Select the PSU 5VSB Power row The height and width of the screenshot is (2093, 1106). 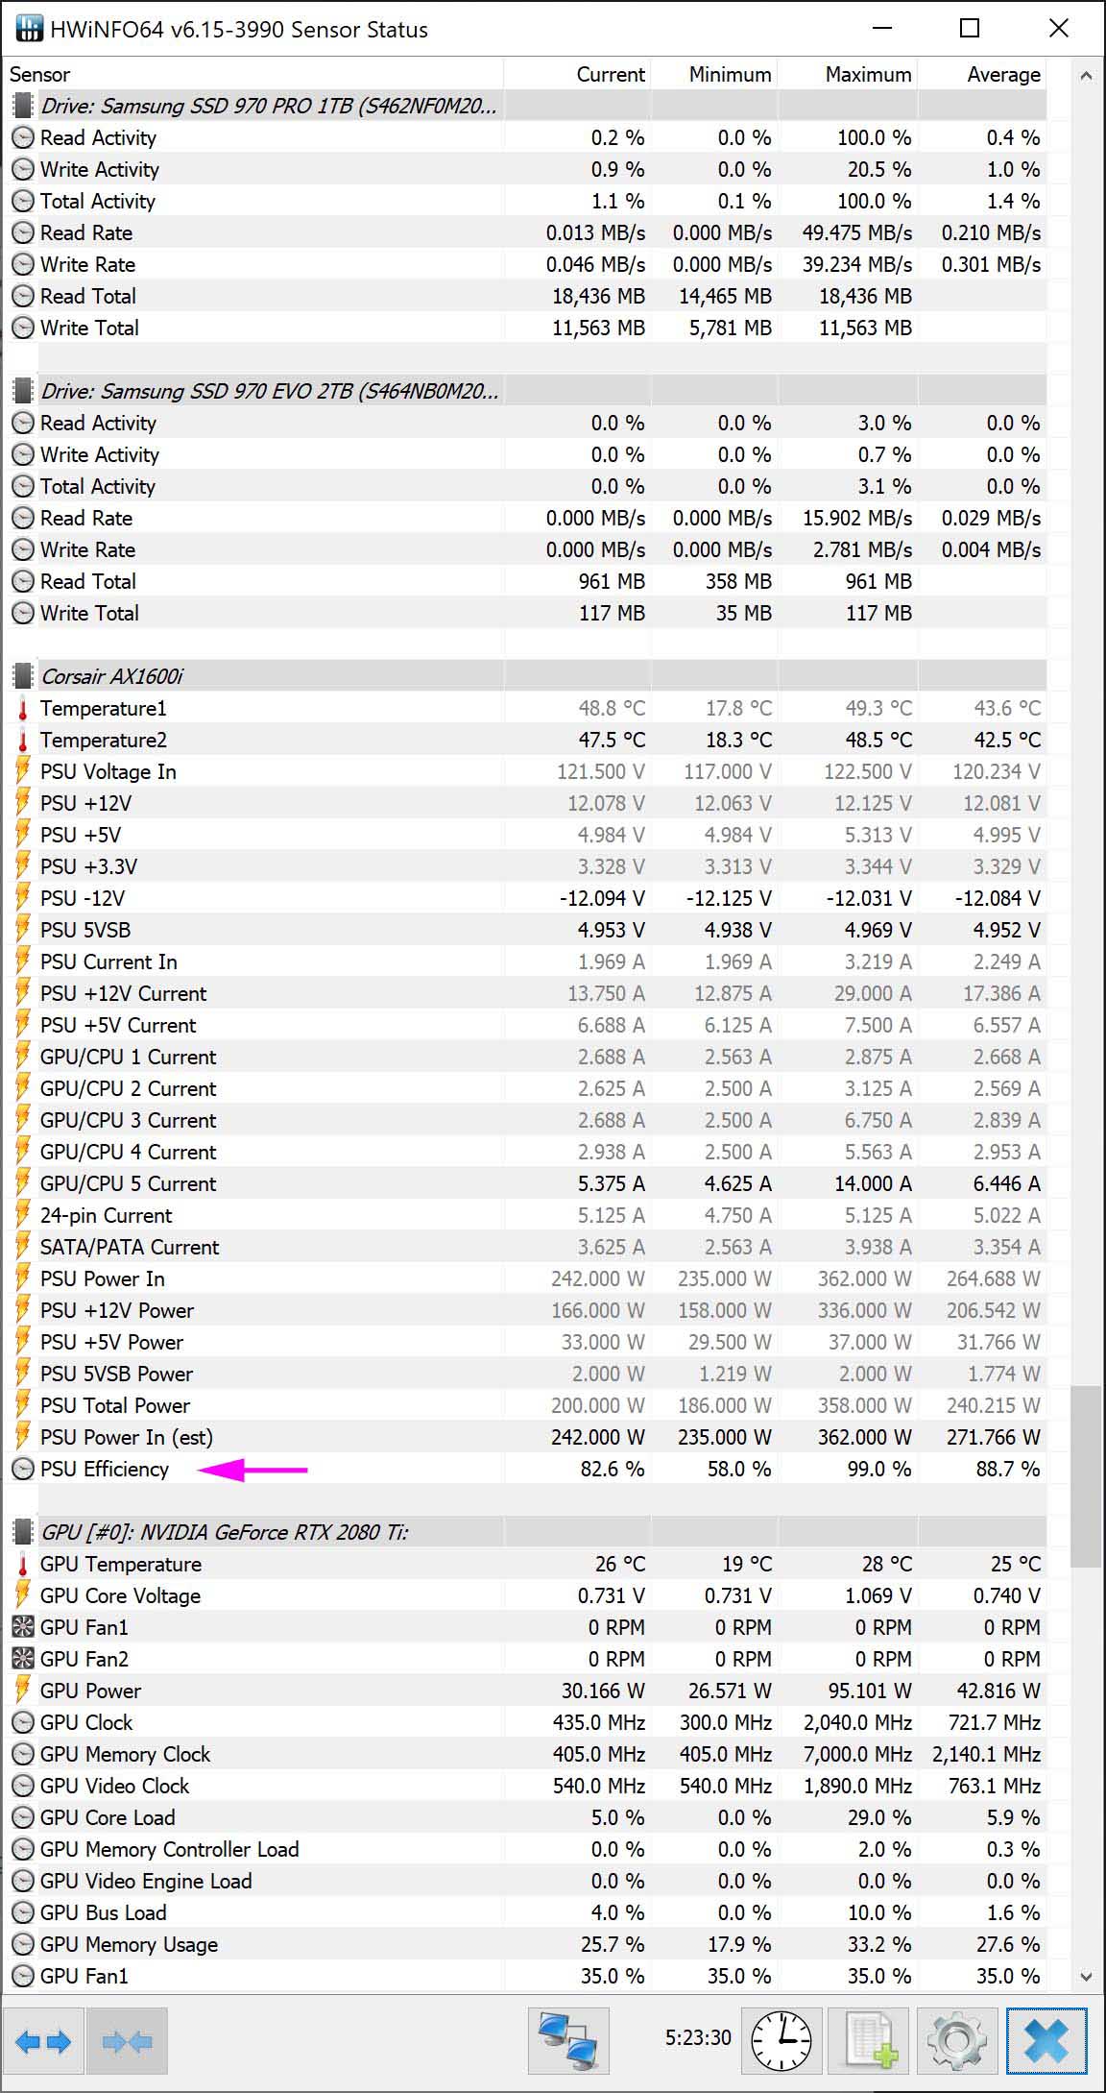tap(525, 1374)
